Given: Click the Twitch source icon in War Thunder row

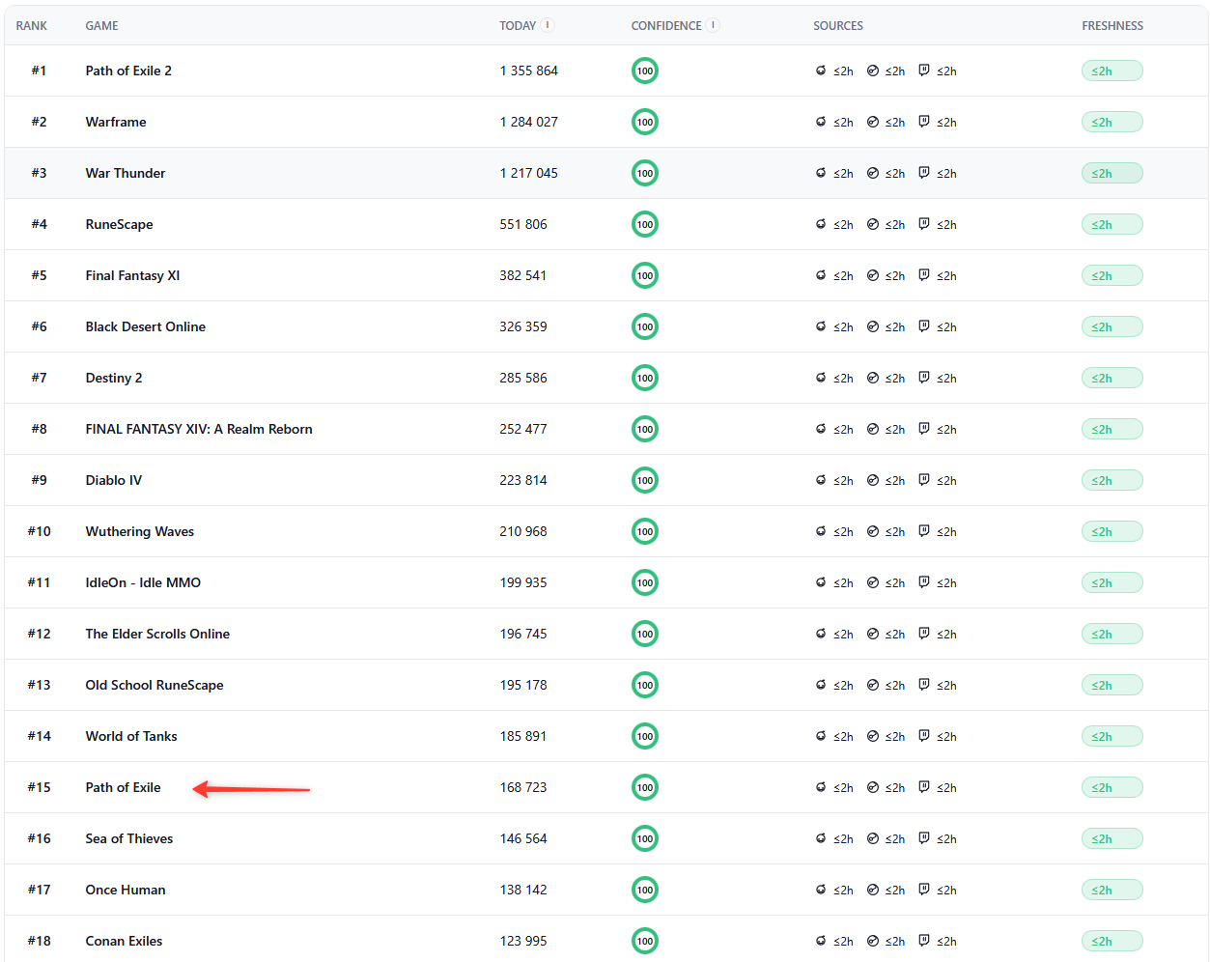Looking at the screenshot, I should click(x=924, y=173).
